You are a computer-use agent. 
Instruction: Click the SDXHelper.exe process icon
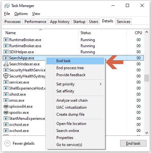(6, 52)
